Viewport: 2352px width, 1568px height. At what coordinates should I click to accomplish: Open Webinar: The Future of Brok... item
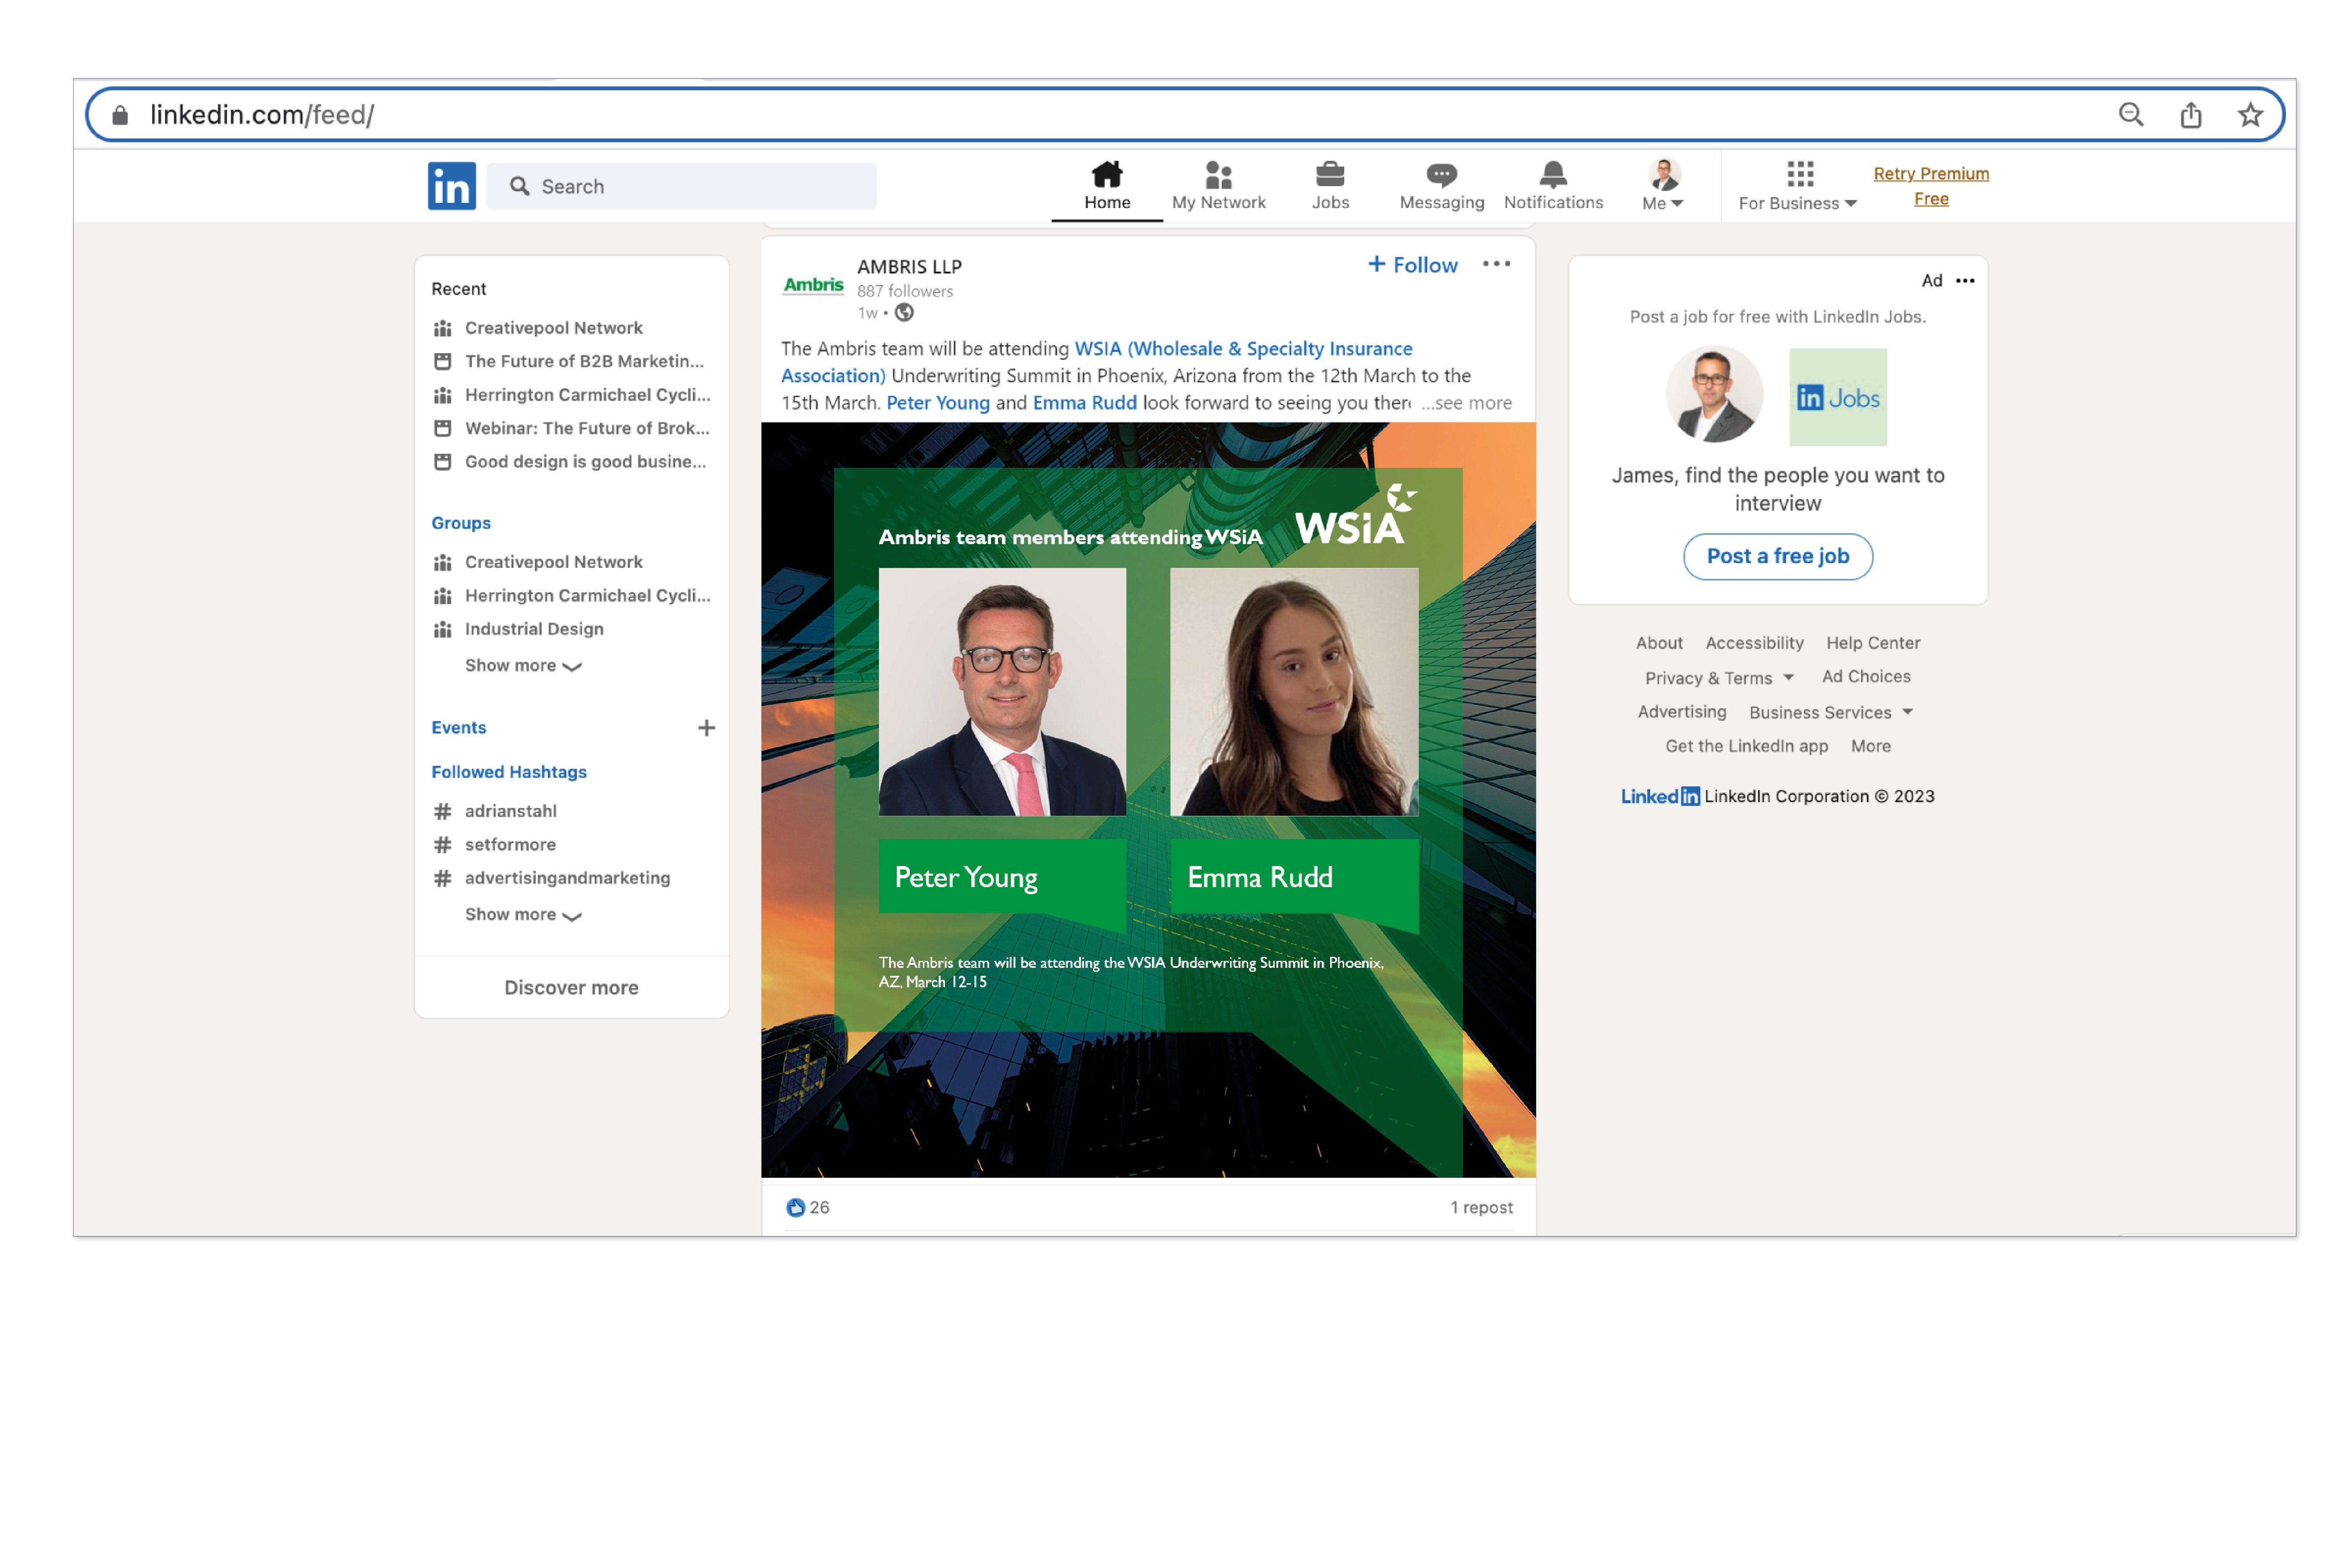coord(587,428)
